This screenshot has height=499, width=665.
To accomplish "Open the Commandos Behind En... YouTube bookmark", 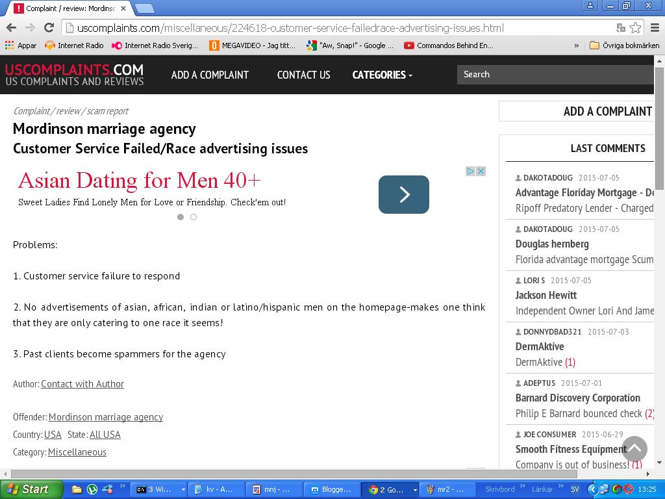I will point(449,45).
